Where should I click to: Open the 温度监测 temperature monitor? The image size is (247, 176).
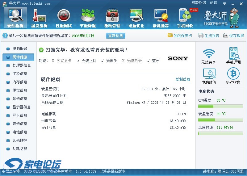point(39,18)
